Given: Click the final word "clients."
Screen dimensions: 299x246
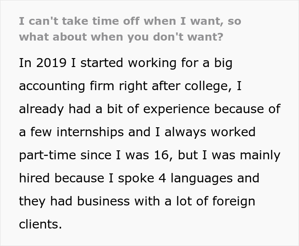Looking at the screenshot, I should point(41,224).
